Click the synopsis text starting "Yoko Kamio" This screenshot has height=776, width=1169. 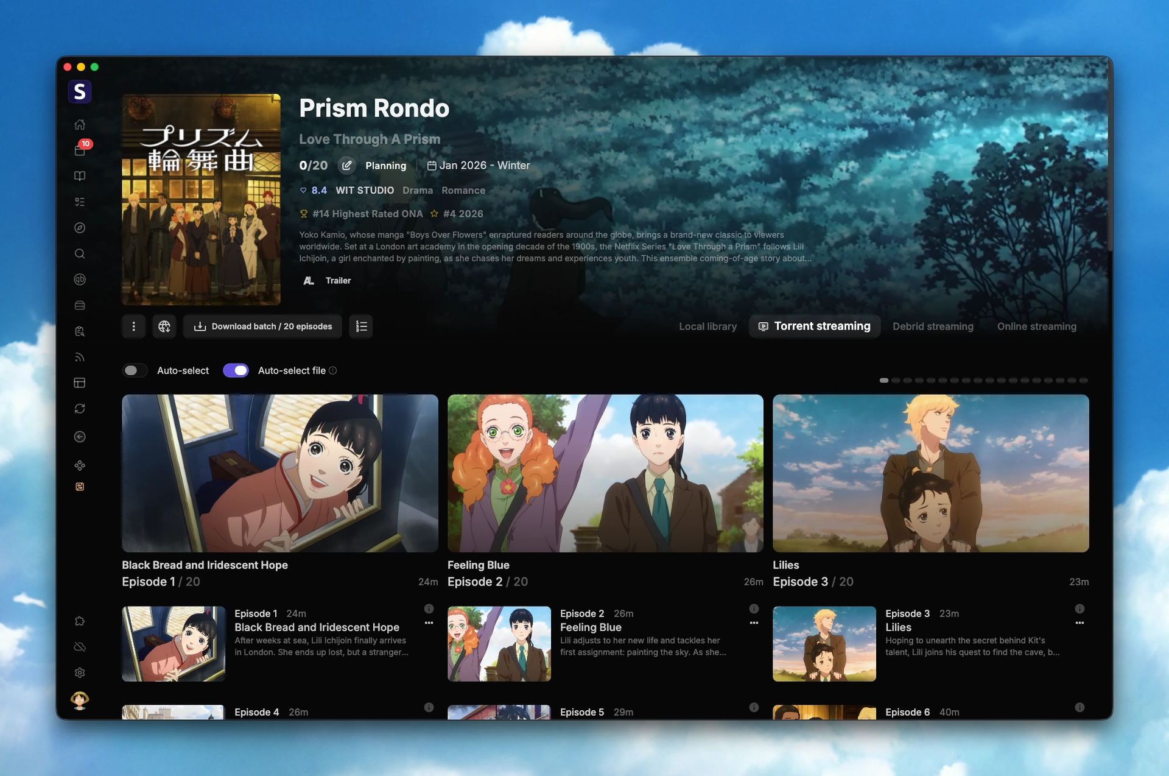[x=555, y=247]
